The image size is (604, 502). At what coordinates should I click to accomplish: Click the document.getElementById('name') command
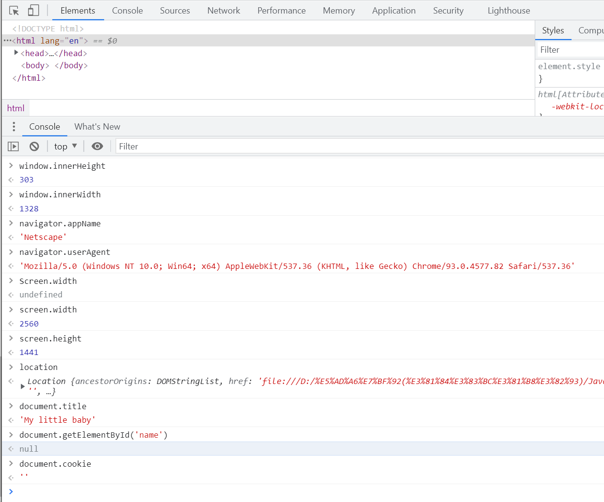(93, 435)
